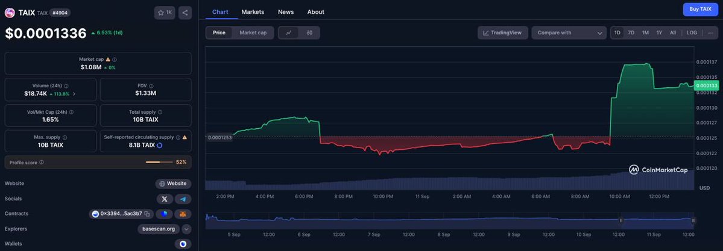Open the Compare with dropdown

(x=569, y=33)
